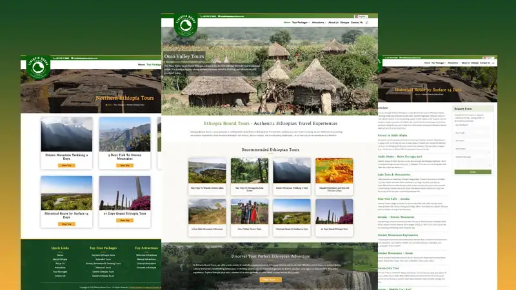Viewport: 516px width, 290px height.
Task: Click the green submit button in the Request Form
Action: 473,172
